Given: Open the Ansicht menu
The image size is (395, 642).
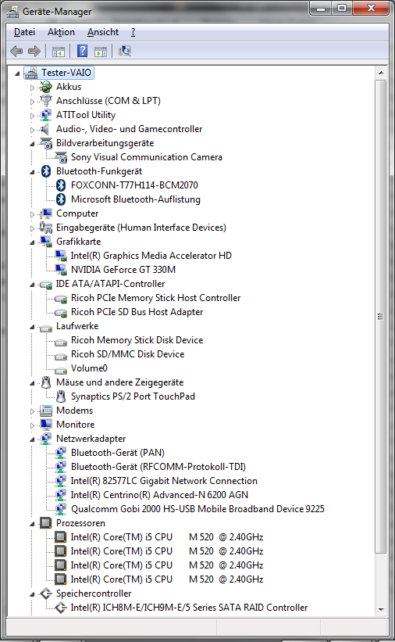Looking at the screenshot, I should [x=102, y=32].
